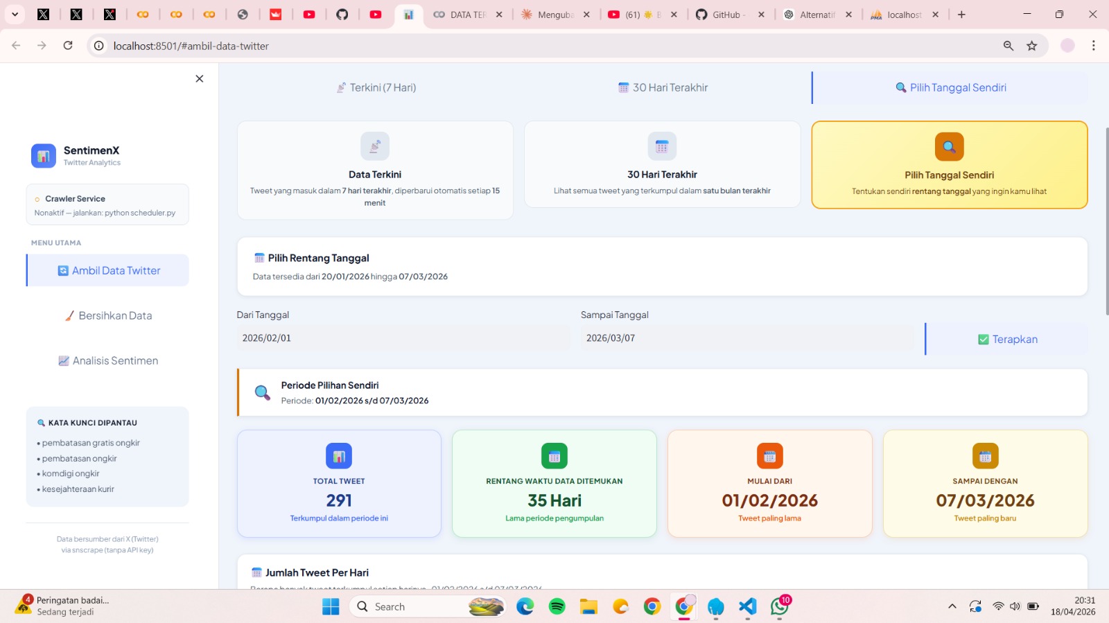Open Microsoft Edge from the taskbar
The image size is (1109, 623).
(525, 606)
